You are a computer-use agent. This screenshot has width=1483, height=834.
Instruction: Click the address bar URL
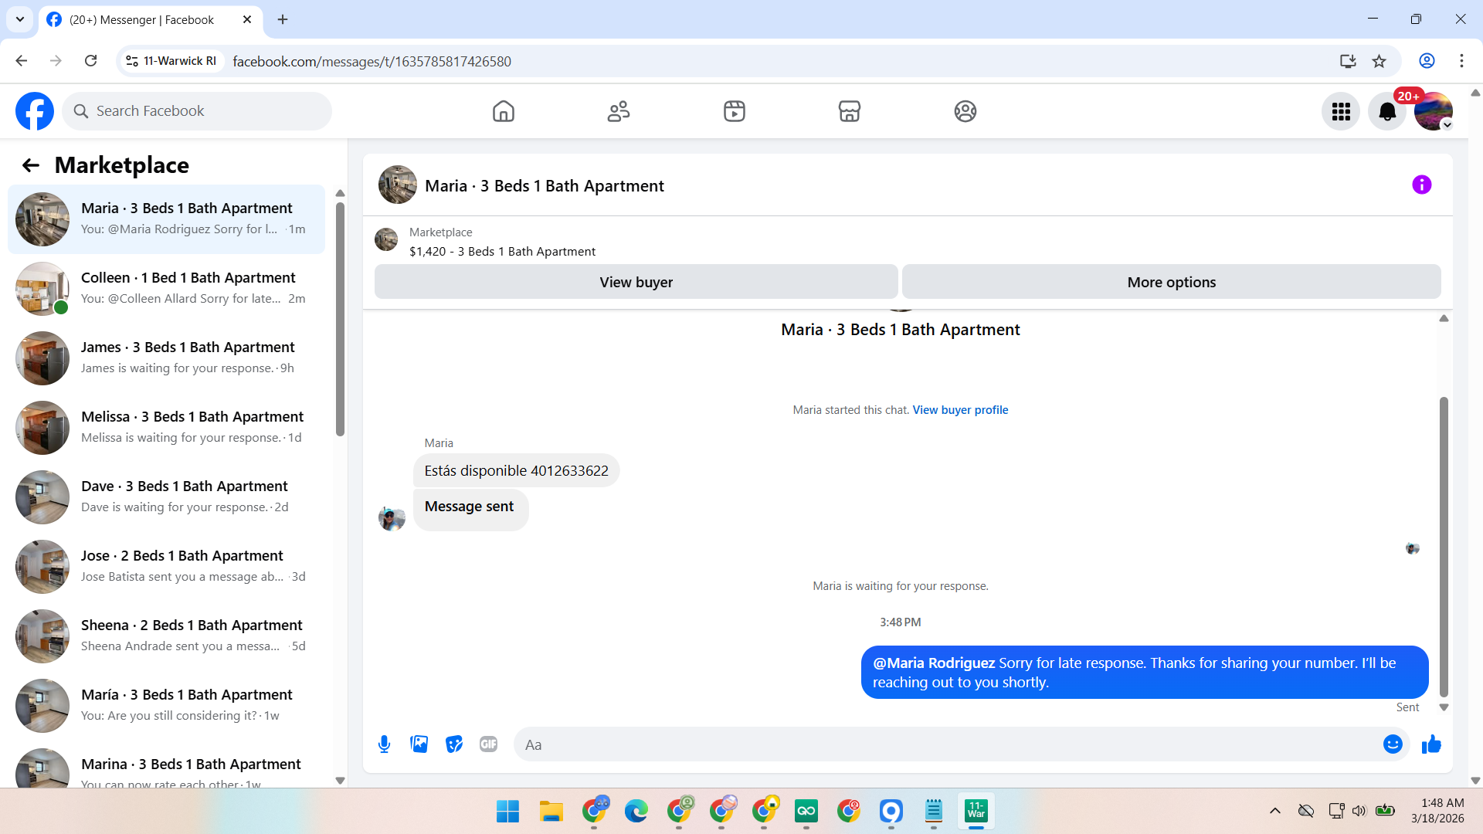(x=372, y=62)
